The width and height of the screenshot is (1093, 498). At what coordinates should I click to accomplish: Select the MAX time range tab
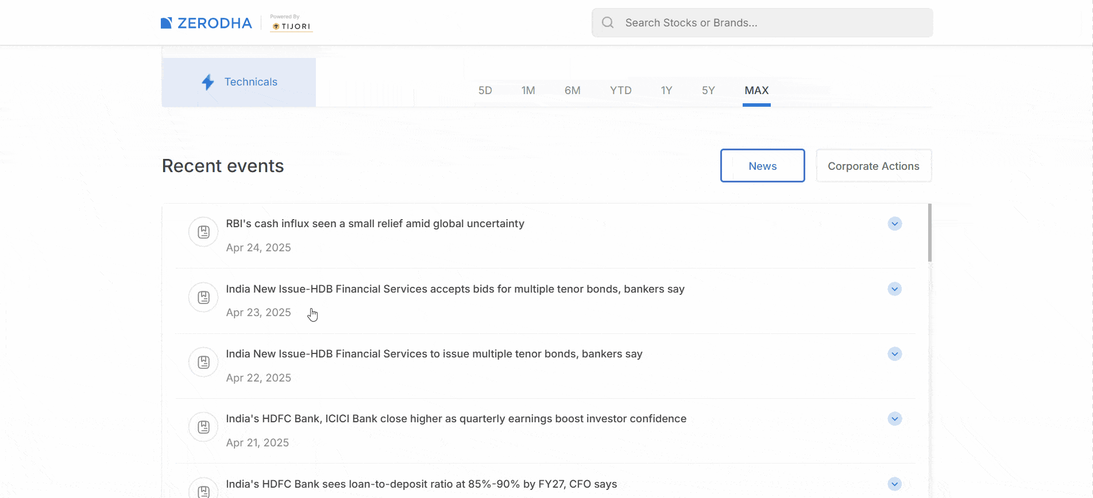point(756,91)
